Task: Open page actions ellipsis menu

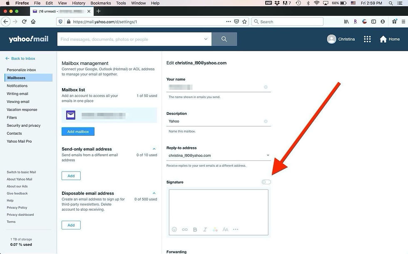Action: [228, 22]
